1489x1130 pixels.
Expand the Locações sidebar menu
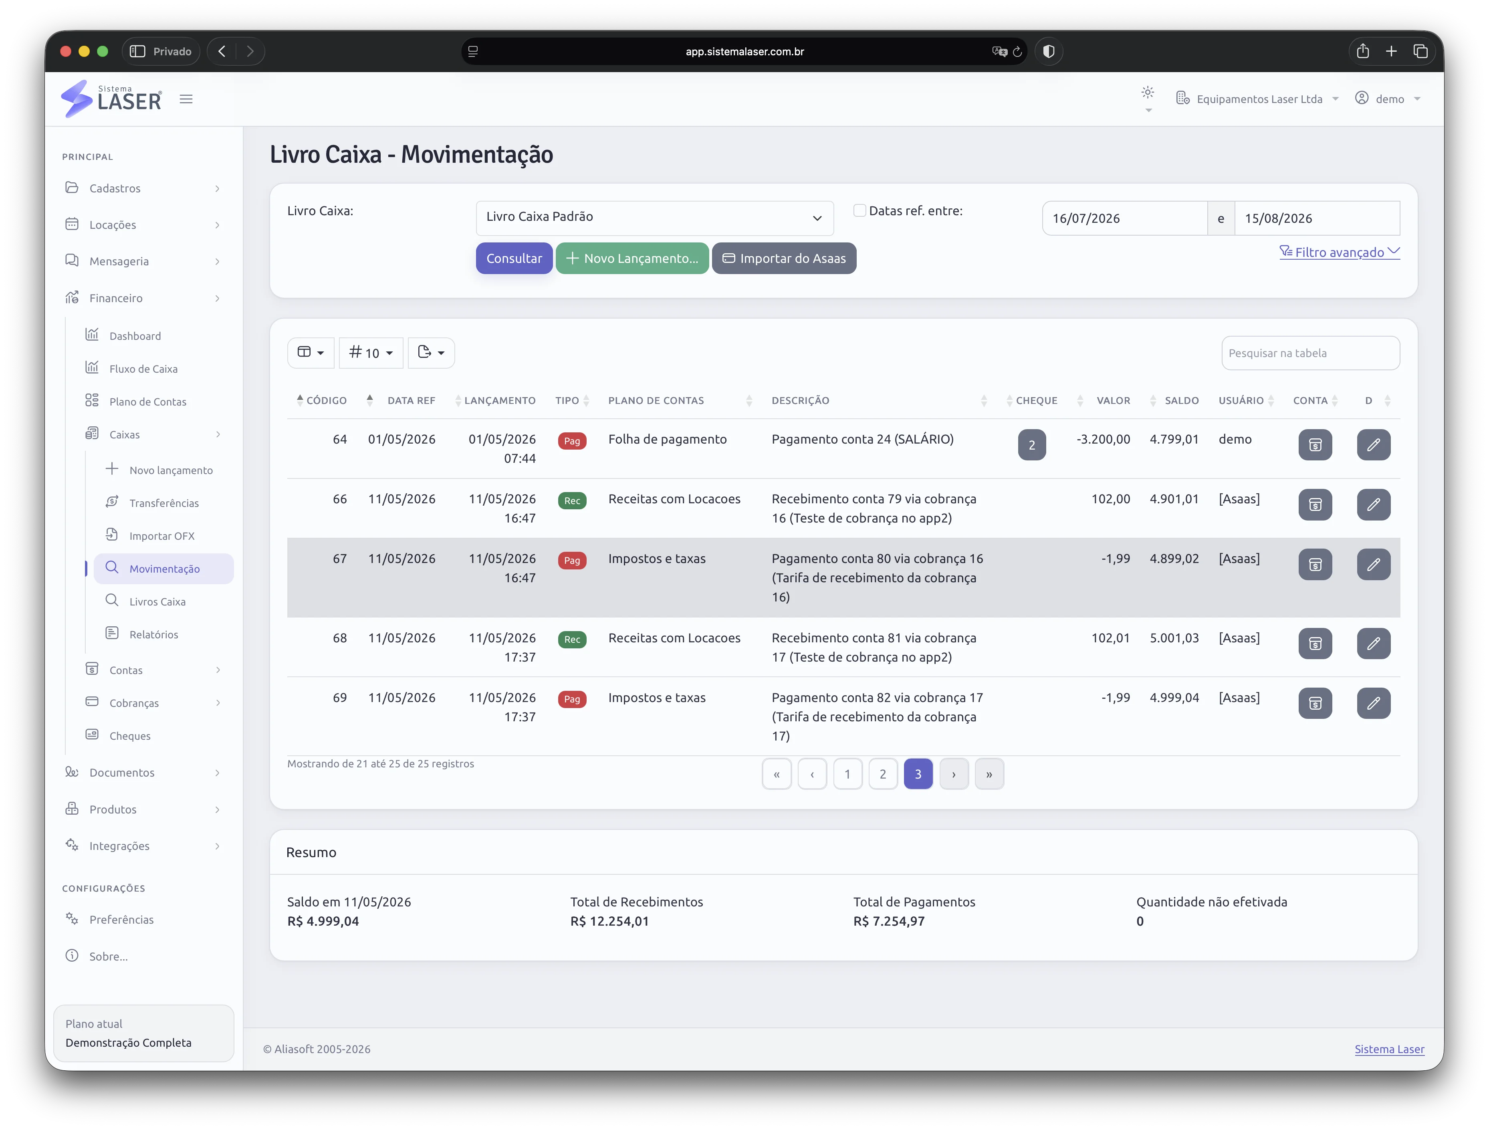[143, 225]
